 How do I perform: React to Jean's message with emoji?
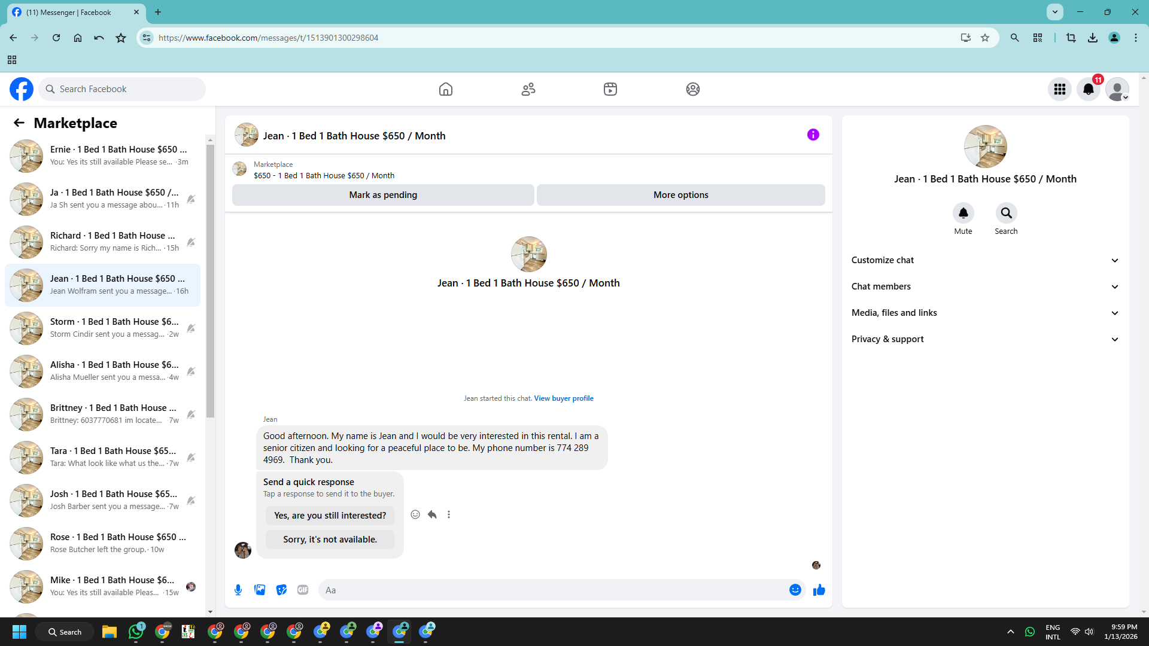(x=415, y=514)
